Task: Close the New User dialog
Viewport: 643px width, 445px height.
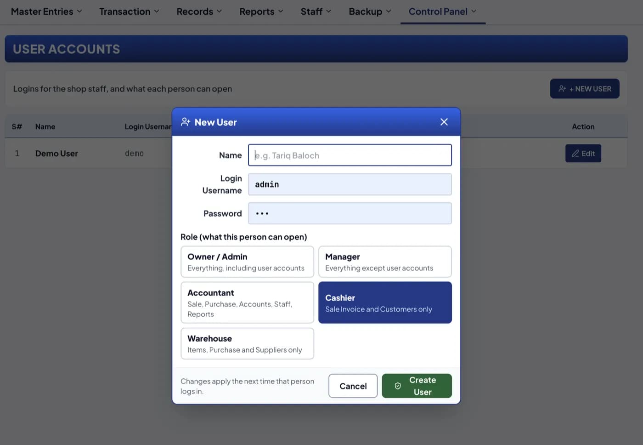Action: pos(444,122)
